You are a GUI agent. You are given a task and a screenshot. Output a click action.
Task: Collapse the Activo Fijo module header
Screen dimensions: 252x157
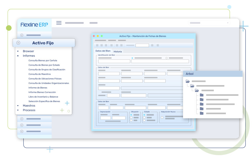(x=18, y=43)
